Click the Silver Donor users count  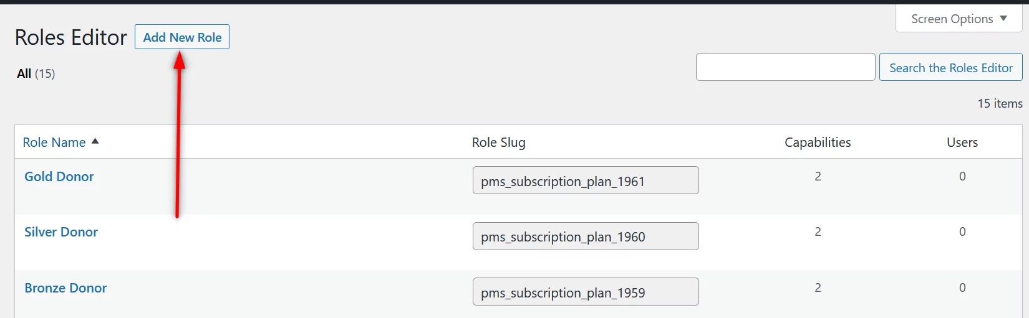click(x=962, y=232)
